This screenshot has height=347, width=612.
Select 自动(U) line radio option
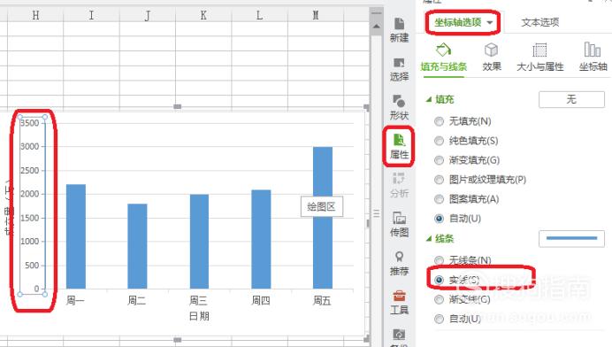439,319
